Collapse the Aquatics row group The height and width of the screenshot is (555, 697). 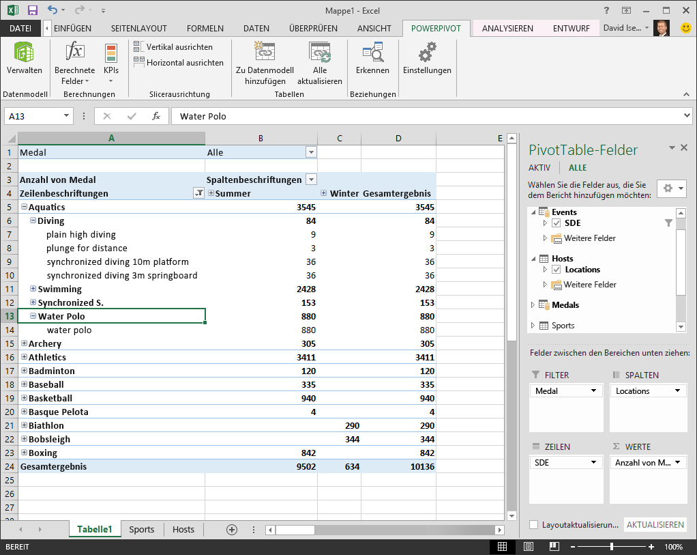(x=25, y=207)
